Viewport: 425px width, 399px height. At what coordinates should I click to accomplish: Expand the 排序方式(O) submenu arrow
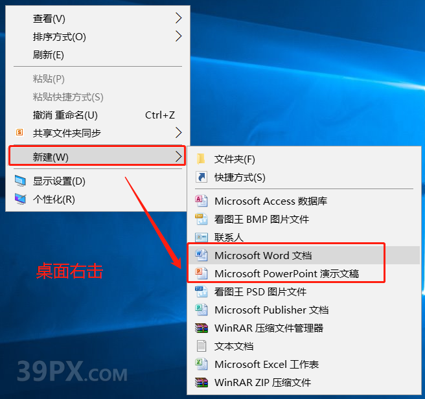pos(178,36)
